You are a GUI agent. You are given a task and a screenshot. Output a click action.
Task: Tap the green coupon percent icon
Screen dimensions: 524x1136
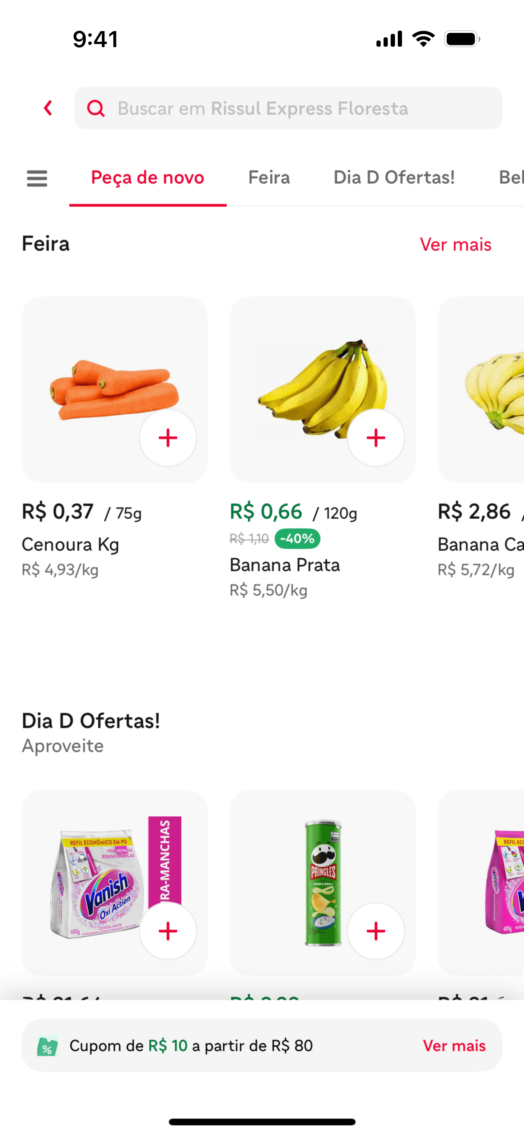48,1046
